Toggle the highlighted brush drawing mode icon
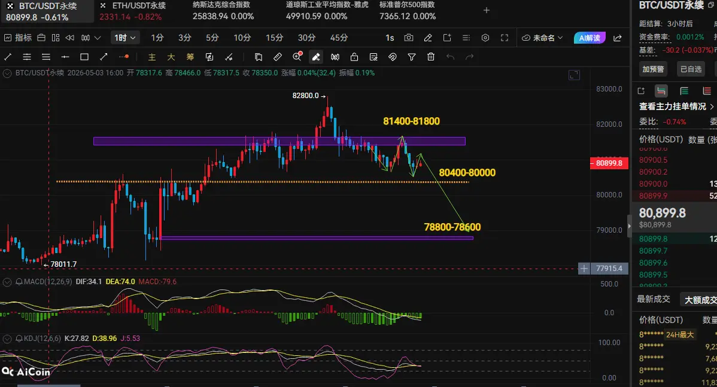Viewport: 717px width, 387px height. (x=316, y=57)
